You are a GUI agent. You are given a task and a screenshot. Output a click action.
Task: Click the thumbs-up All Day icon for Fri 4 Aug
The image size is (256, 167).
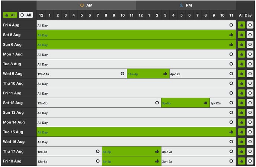click(241, 25)
